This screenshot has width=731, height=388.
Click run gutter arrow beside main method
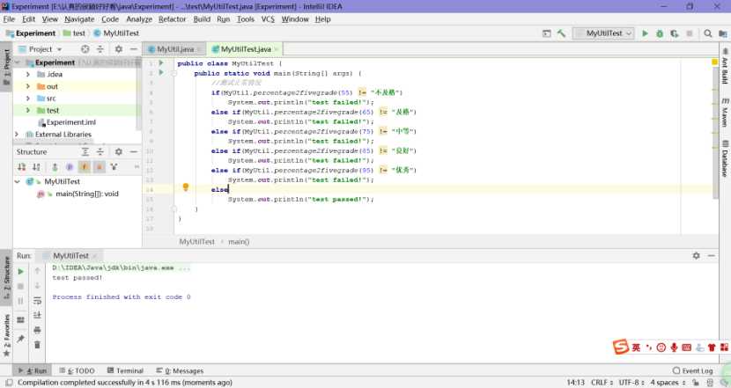point(161,73)
